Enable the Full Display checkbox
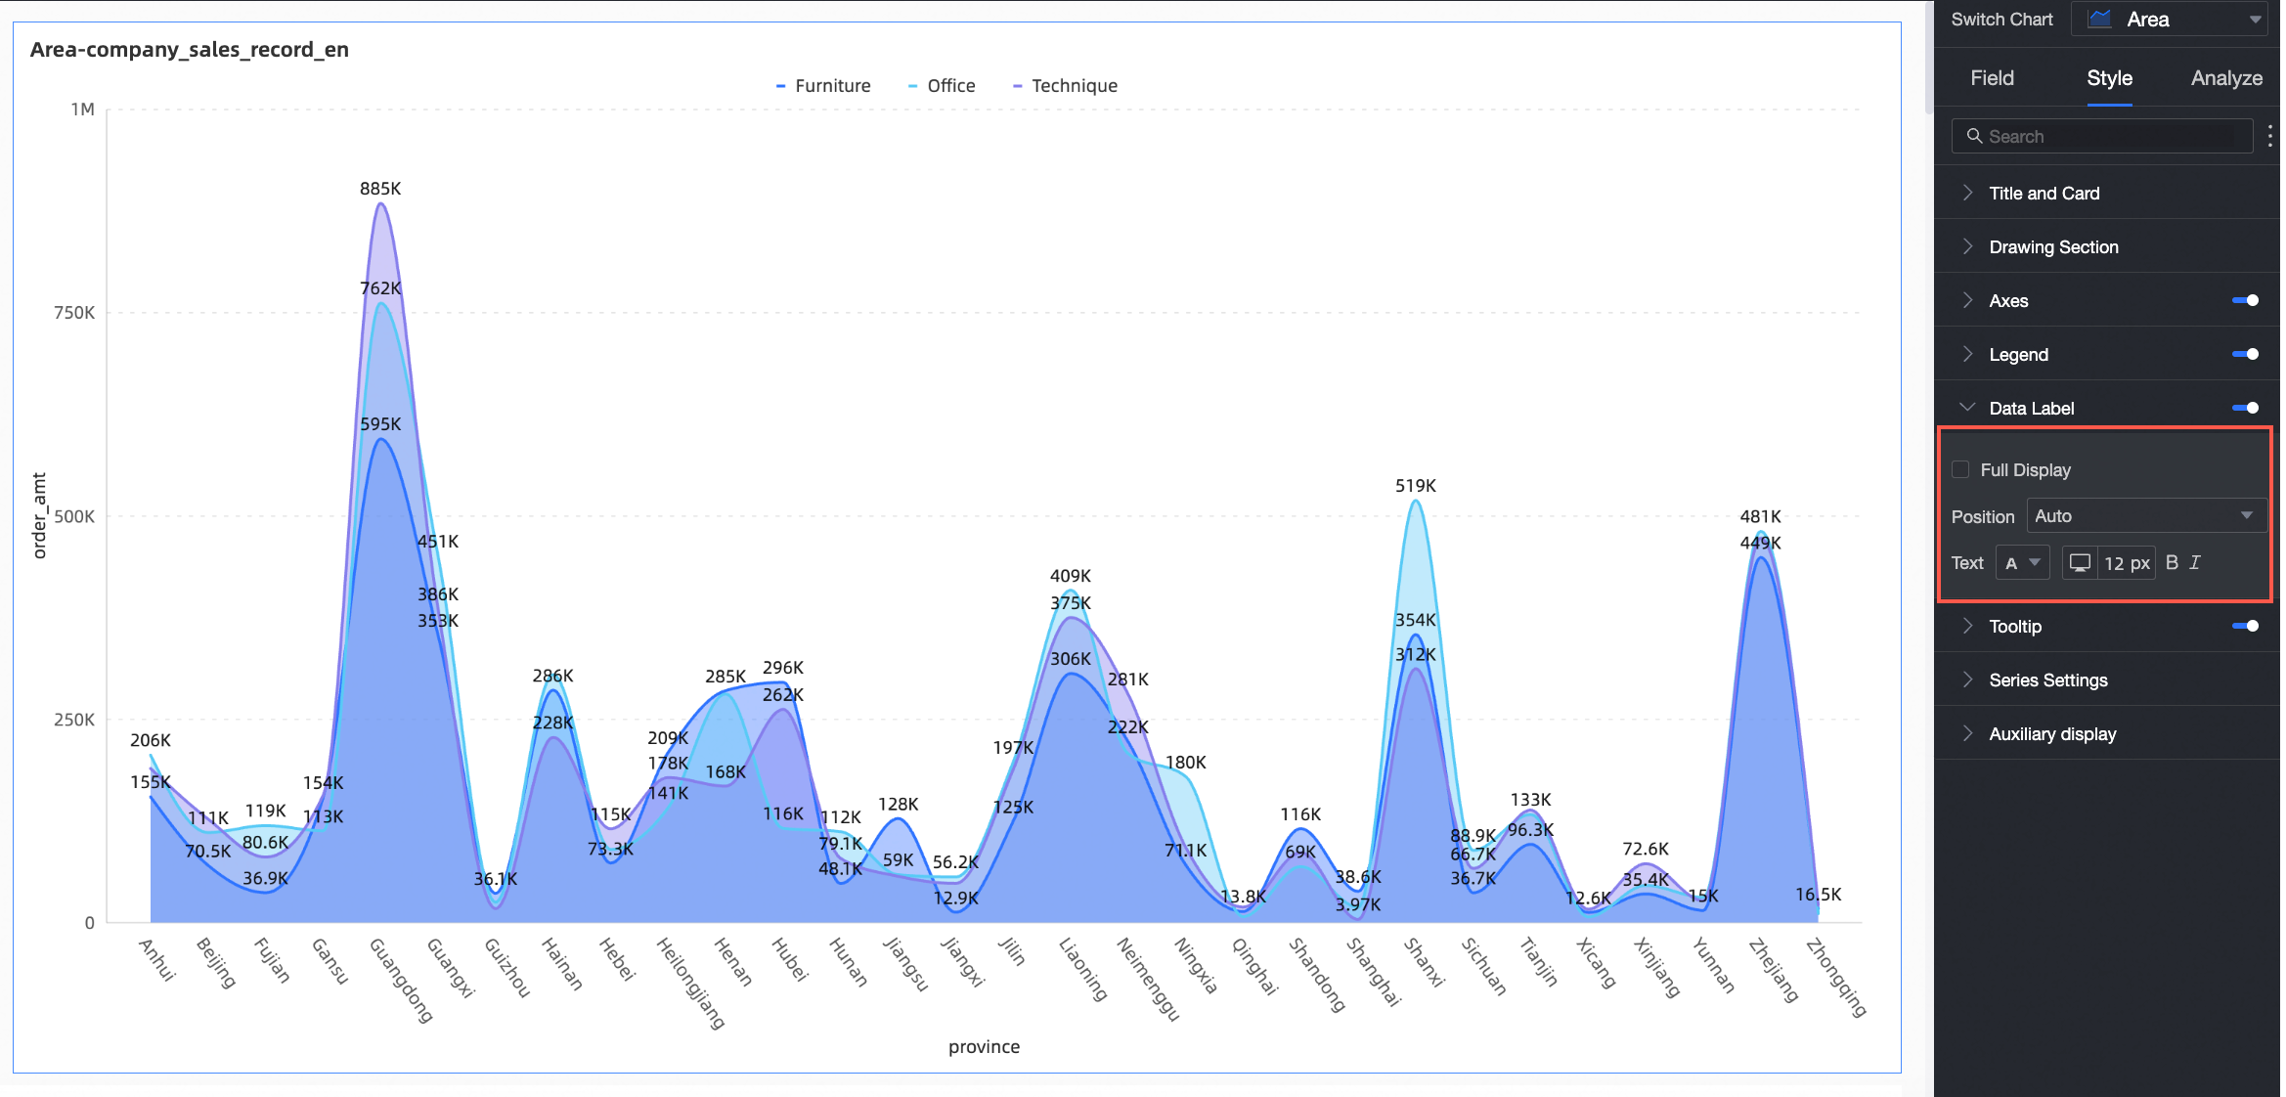This screenshot has height=1097, width=2286. (1960, 469)
